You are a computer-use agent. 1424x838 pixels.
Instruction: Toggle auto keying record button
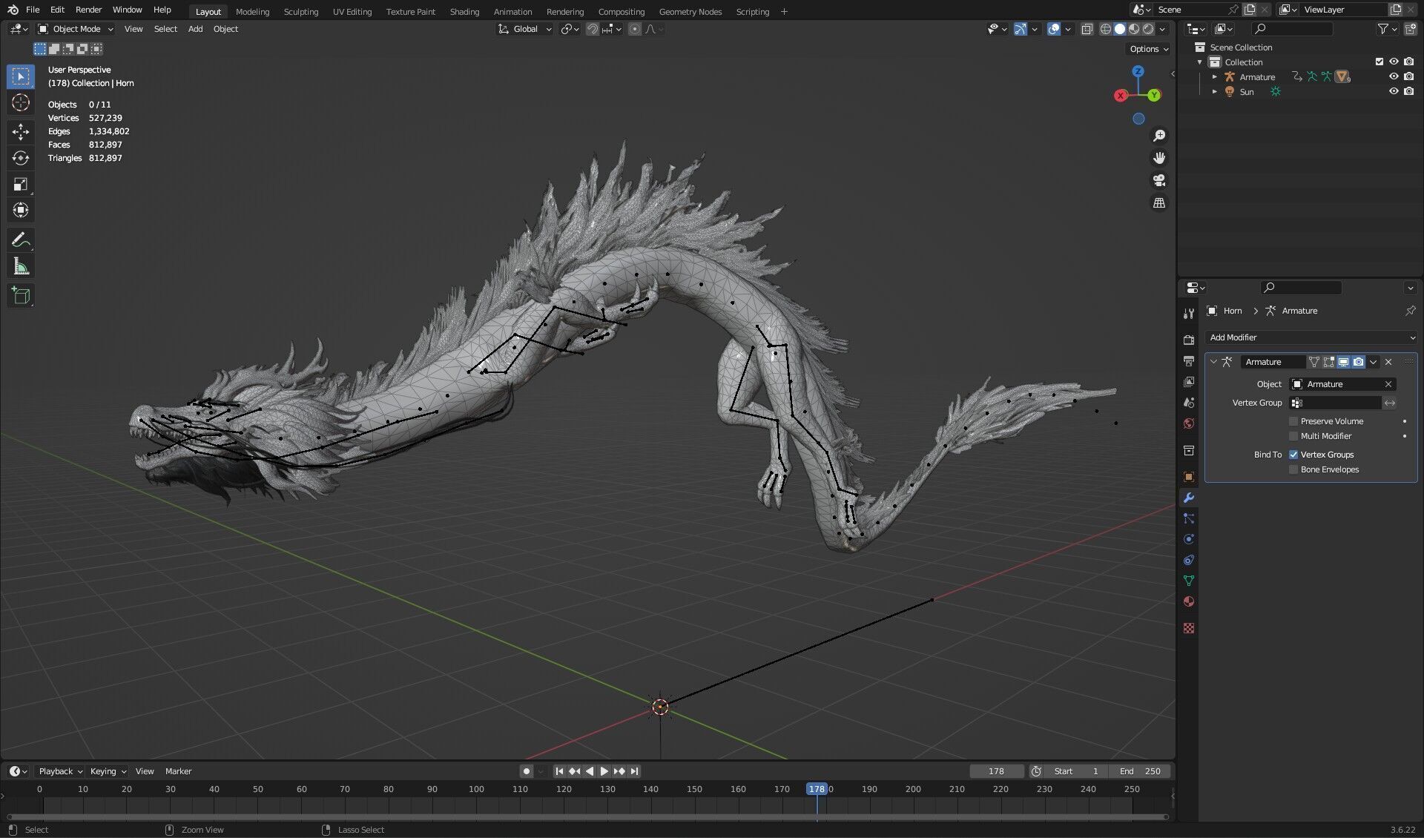click(x=527, y=771)
